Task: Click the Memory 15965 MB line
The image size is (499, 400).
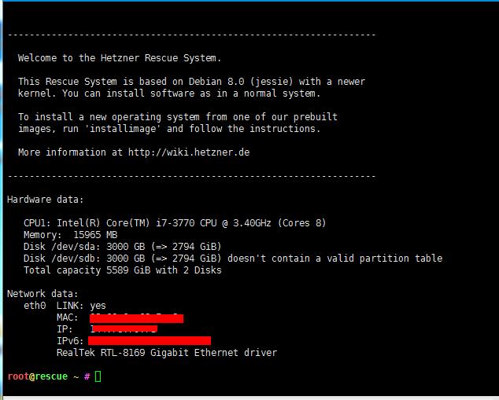Action: [x=70, y=235]
